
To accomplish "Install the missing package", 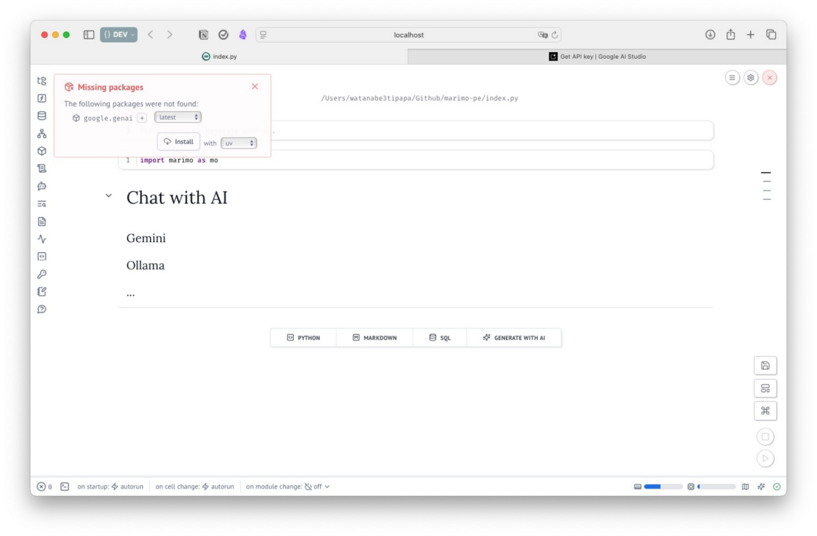I will [178, 142].
